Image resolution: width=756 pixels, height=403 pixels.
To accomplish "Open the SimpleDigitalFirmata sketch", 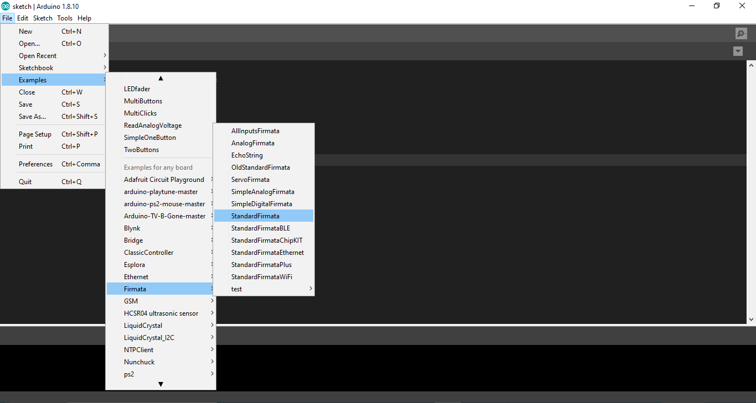I will coord(263,204).
